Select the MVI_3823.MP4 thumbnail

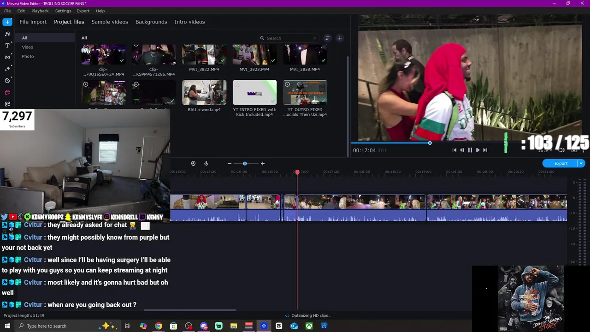tap(254, 54)
